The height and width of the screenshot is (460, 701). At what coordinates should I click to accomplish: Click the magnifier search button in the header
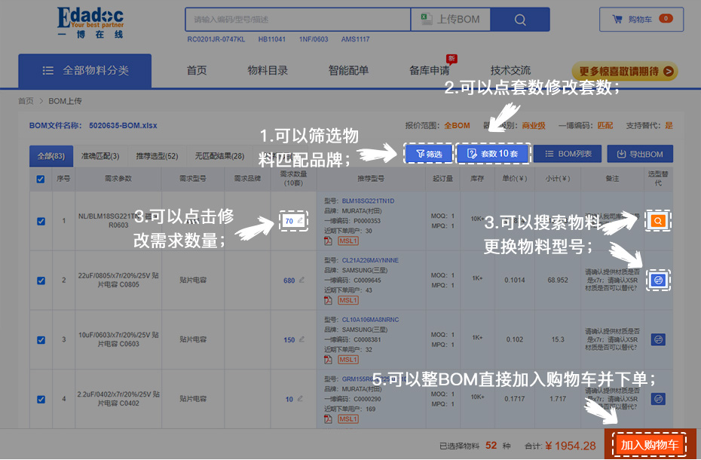[520, 20]
